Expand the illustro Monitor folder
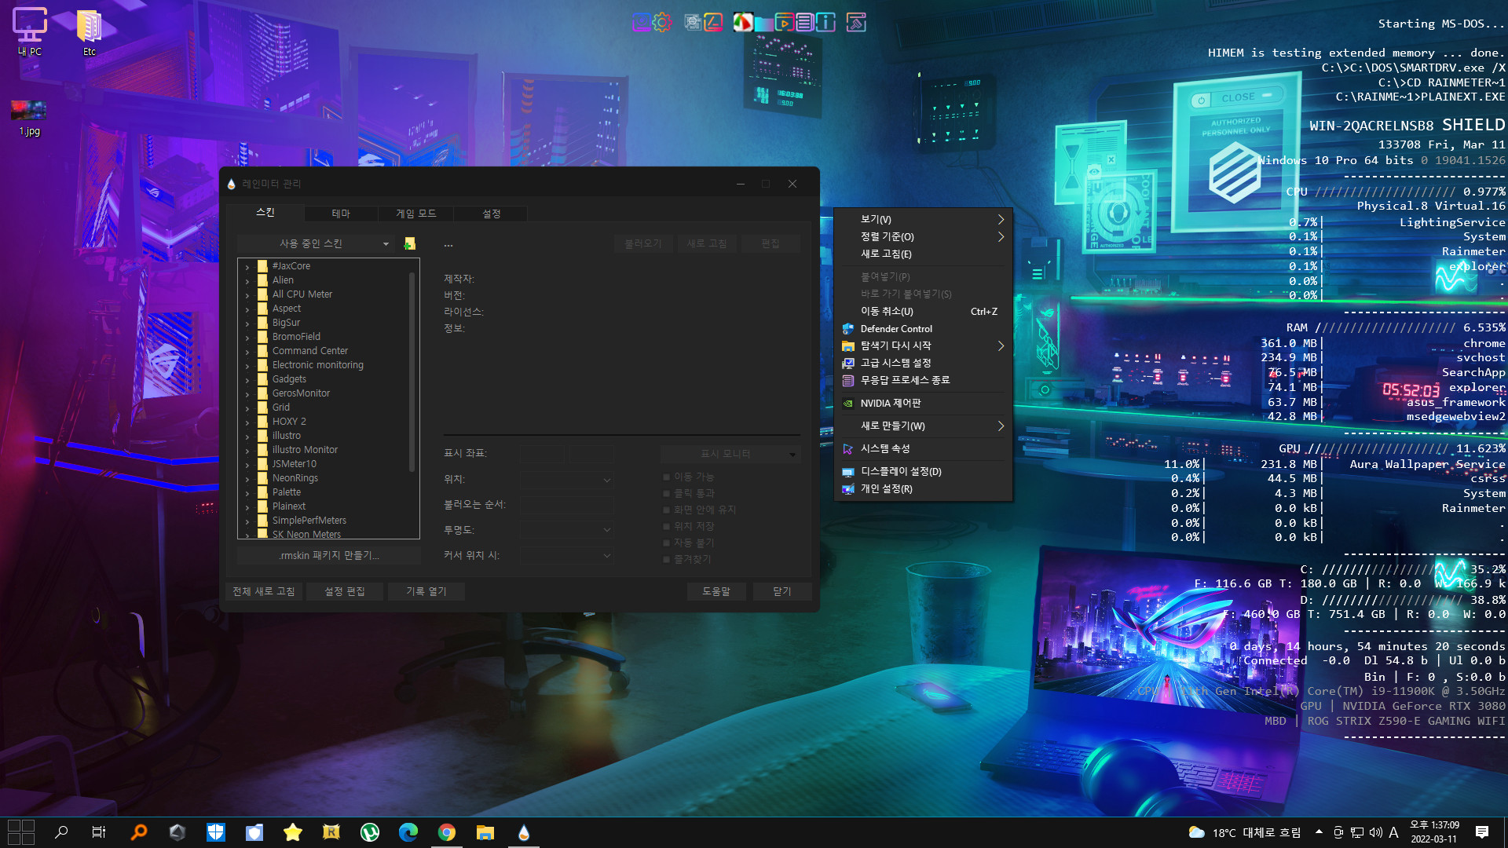This screenshot has height=848, width=1508. [x=247, y=451]
